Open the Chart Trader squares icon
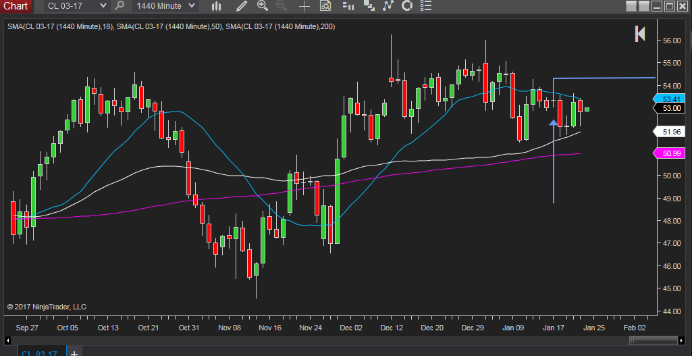The width and height of the screenshot is (692, 356). click(369, 5)
